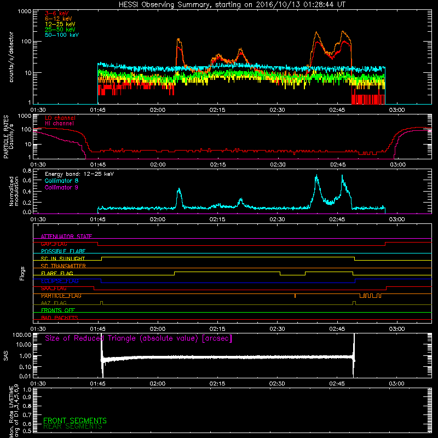This screenshot has width=438, height=438.
Task: Click the LO channel legend label
Action: point(60,118)
